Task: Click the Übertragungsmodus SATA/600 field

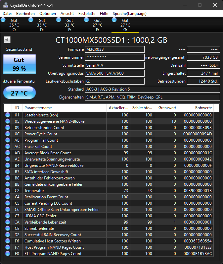Action: [x=115, y=73]
